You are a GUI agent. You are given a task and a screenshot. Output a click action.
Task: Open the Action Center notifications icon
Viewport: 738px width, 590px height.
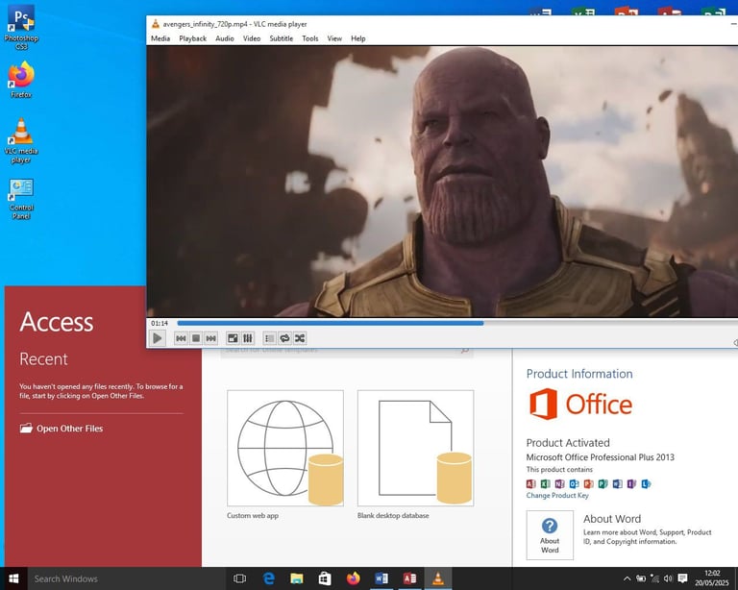pyautogui.click(x=682, y=578)
